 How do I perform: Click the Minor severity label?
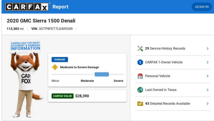click(55, 81)
